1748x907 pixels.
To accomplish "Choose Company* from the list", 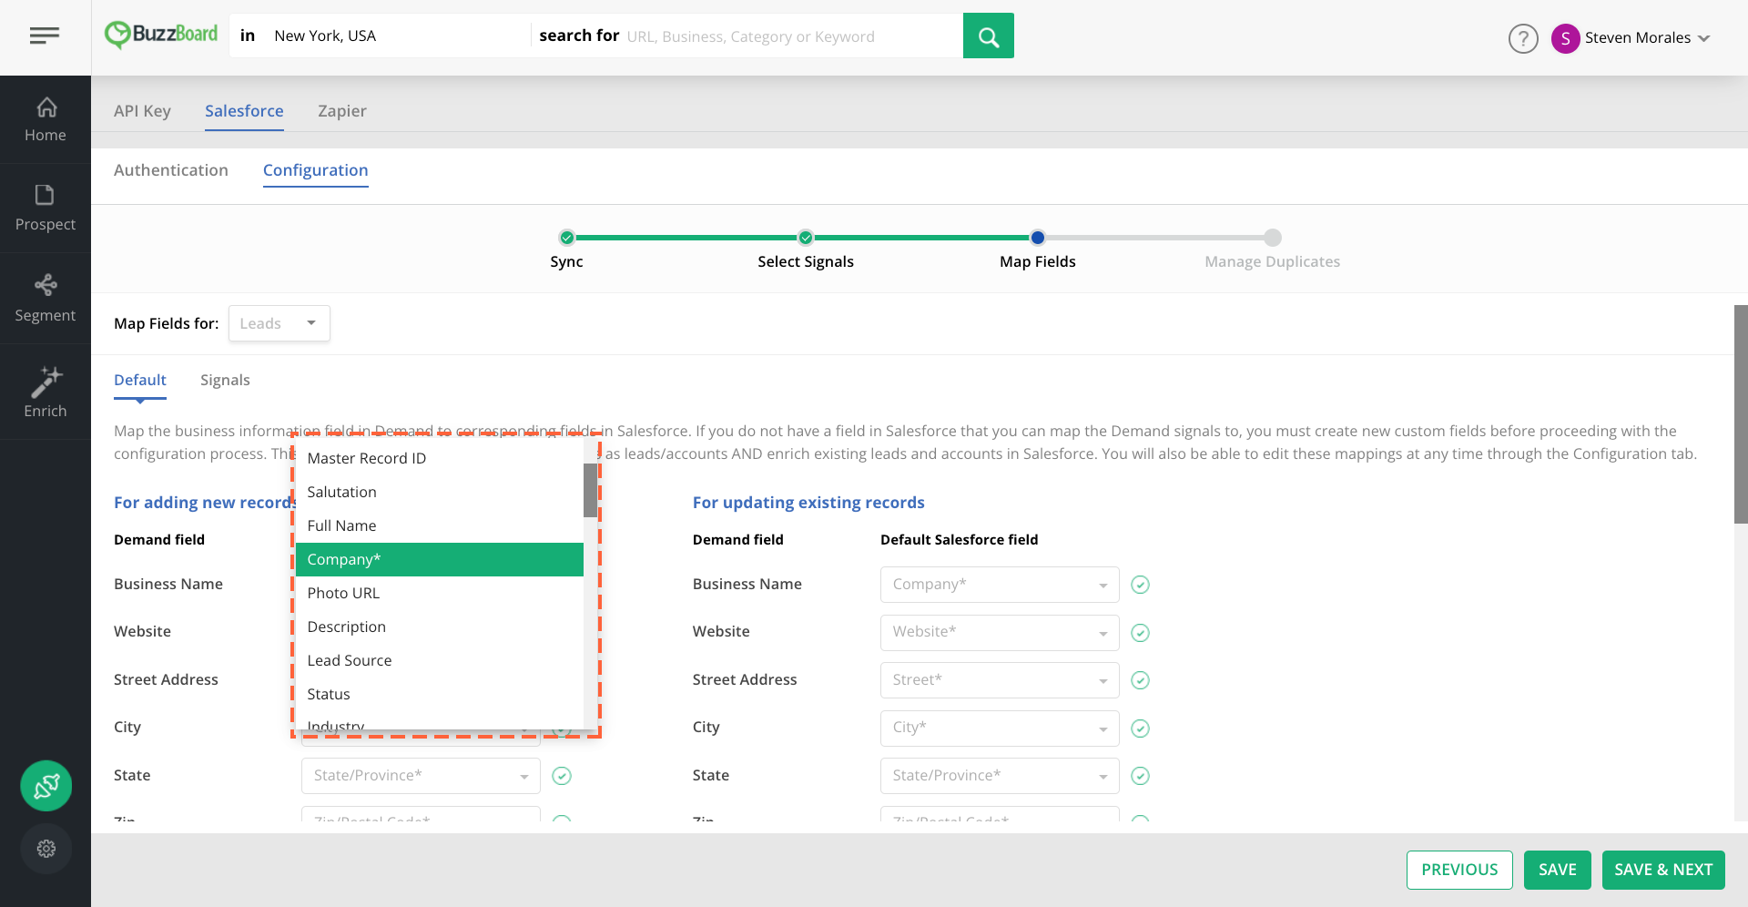I will pos(440,559).
